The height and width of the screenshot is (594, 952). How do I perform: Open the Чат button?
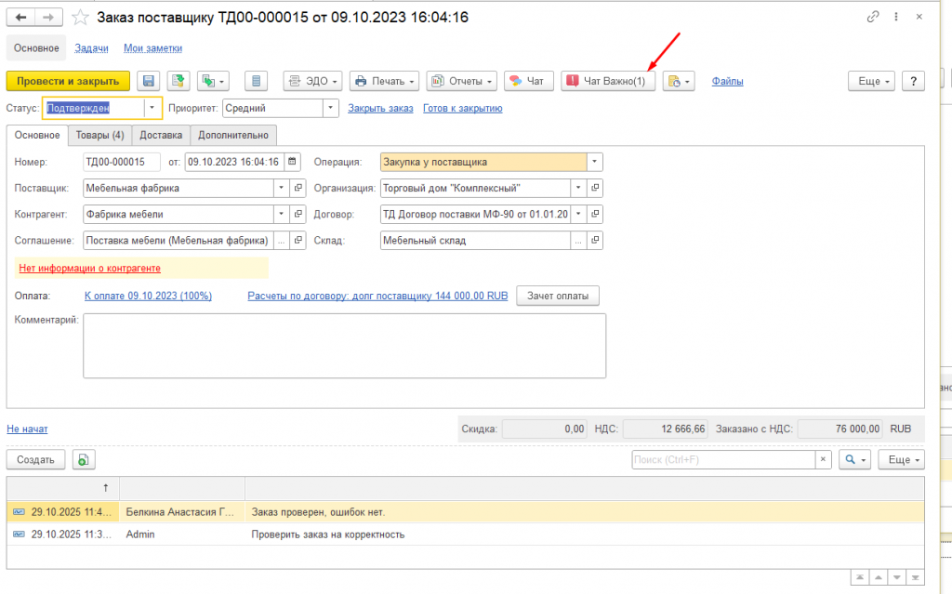click(529, 81)
